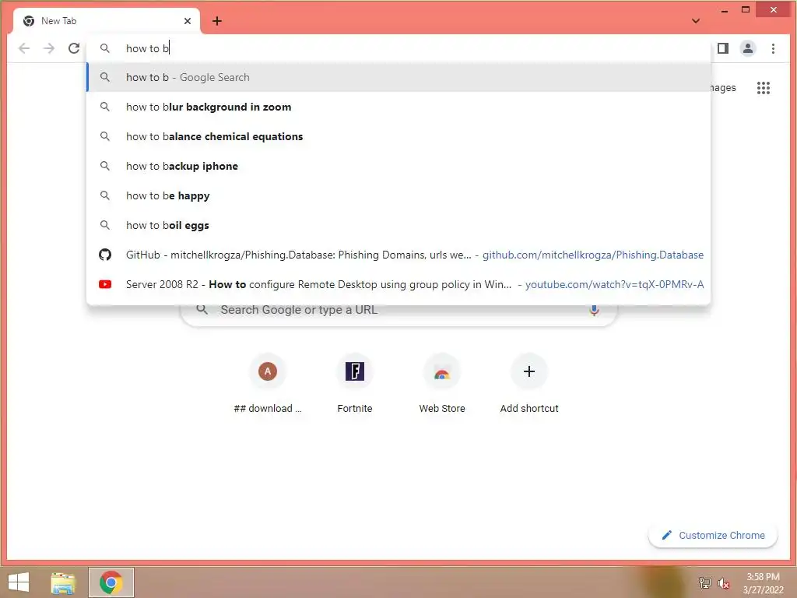Open the taskbar clock and date
The height and width of the screenshot is (598, 797).
[763, 583]
